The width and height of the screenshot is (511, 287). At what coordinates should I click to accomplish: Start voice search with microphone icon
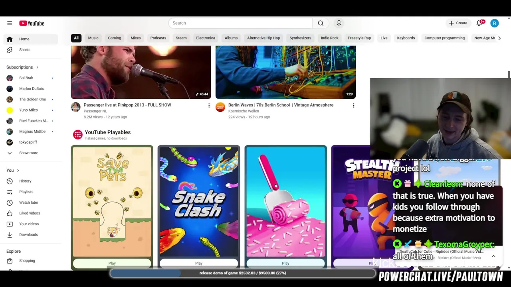[339, 23]
